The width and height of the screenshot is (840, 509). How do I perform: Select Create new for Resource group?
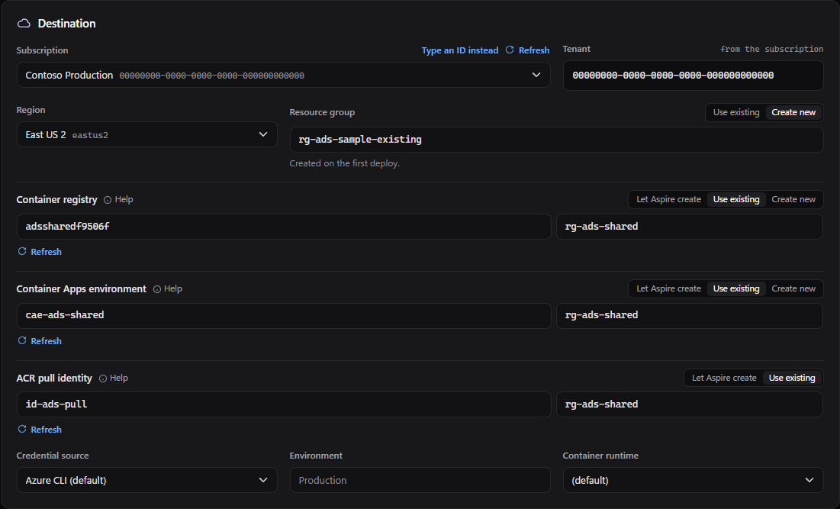point(793,112)
